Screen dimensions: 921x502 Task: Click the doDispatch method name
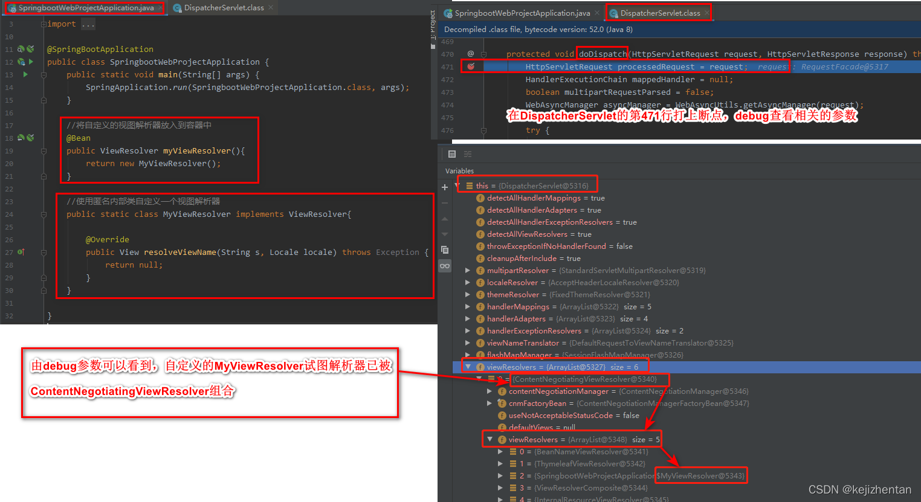click(x=603, y=54)
